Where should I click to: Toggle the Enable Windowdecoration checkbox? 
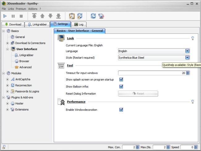click(x=121, y=110)
